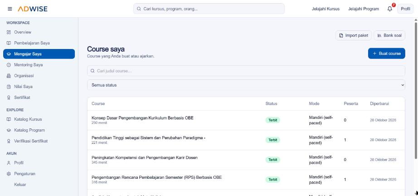Click "250 menit" duration text
The height and width of the screenshot is (196, 418).
click(x=99, y=123)
